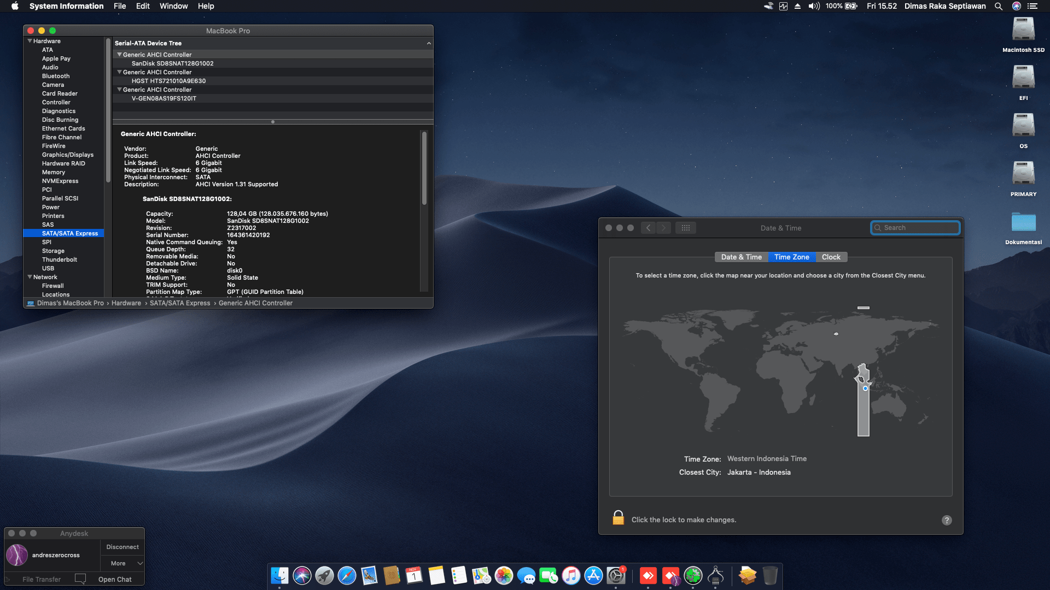This screenshot has height=590, width=1050.
Task: Open the Window menu in the menu bar
Action: click(173, 6)
